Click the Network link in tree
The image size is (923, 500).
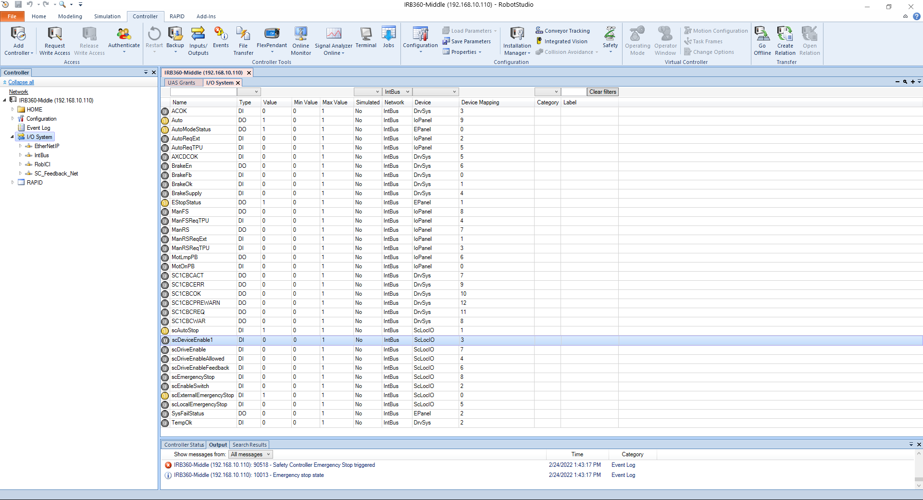point(19,92)
